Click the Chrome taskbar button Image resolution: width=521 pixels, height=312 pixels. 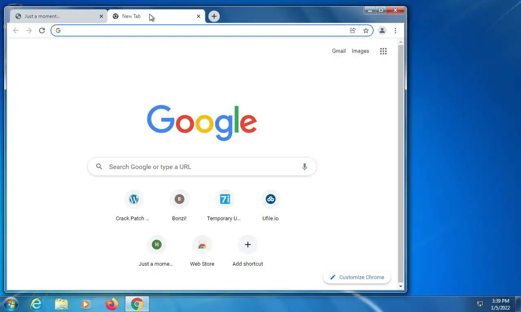pos(137,304)
